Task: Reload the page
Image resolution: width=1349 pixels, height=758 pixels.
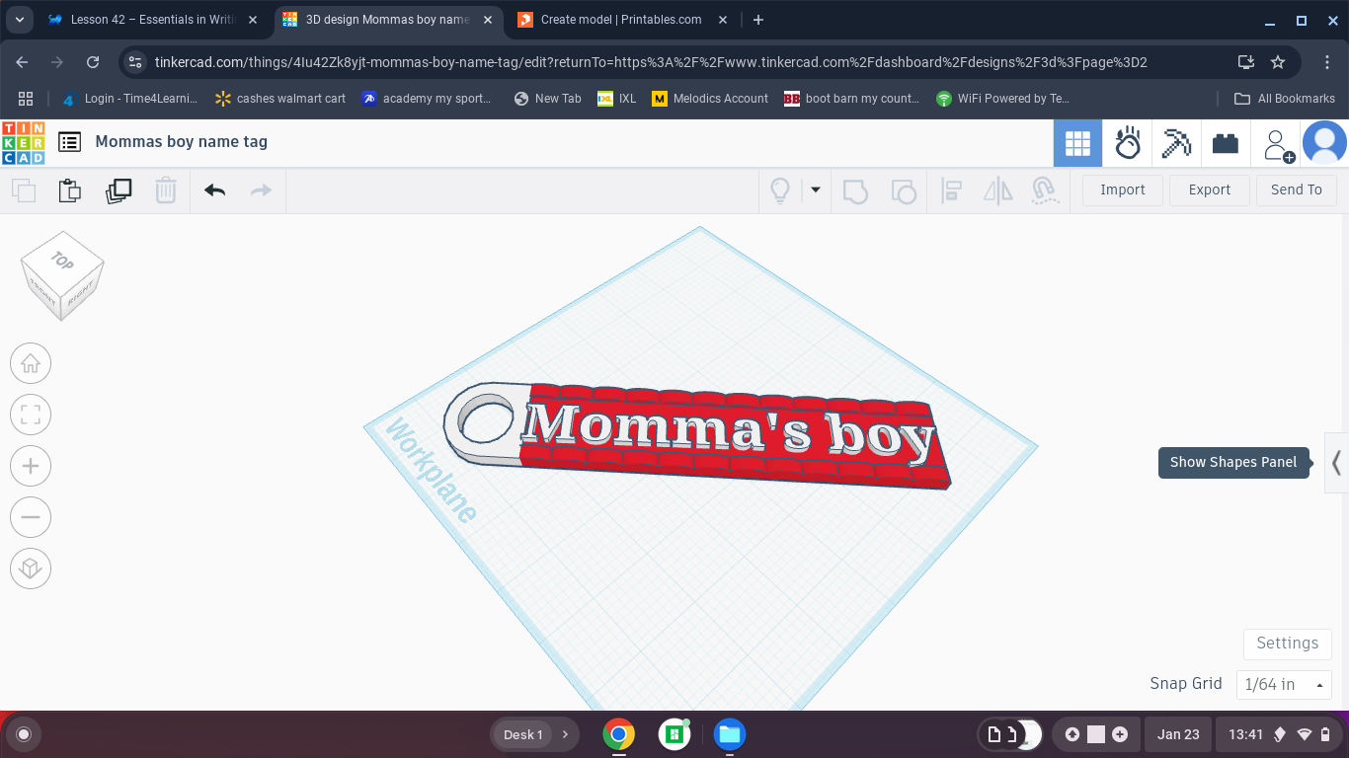Action: [x=93, y=62]
